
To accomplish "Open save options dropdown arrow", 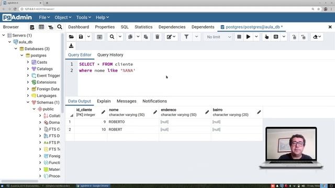I will [x=88, y=37].
